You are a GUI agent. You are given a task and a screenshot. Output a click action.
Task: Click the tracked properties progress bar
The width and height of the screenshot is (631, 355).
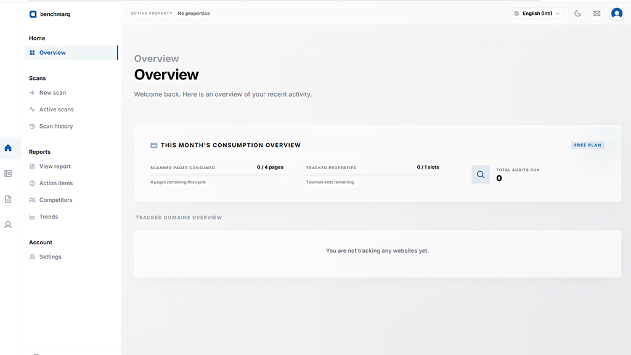coord(372,175)
